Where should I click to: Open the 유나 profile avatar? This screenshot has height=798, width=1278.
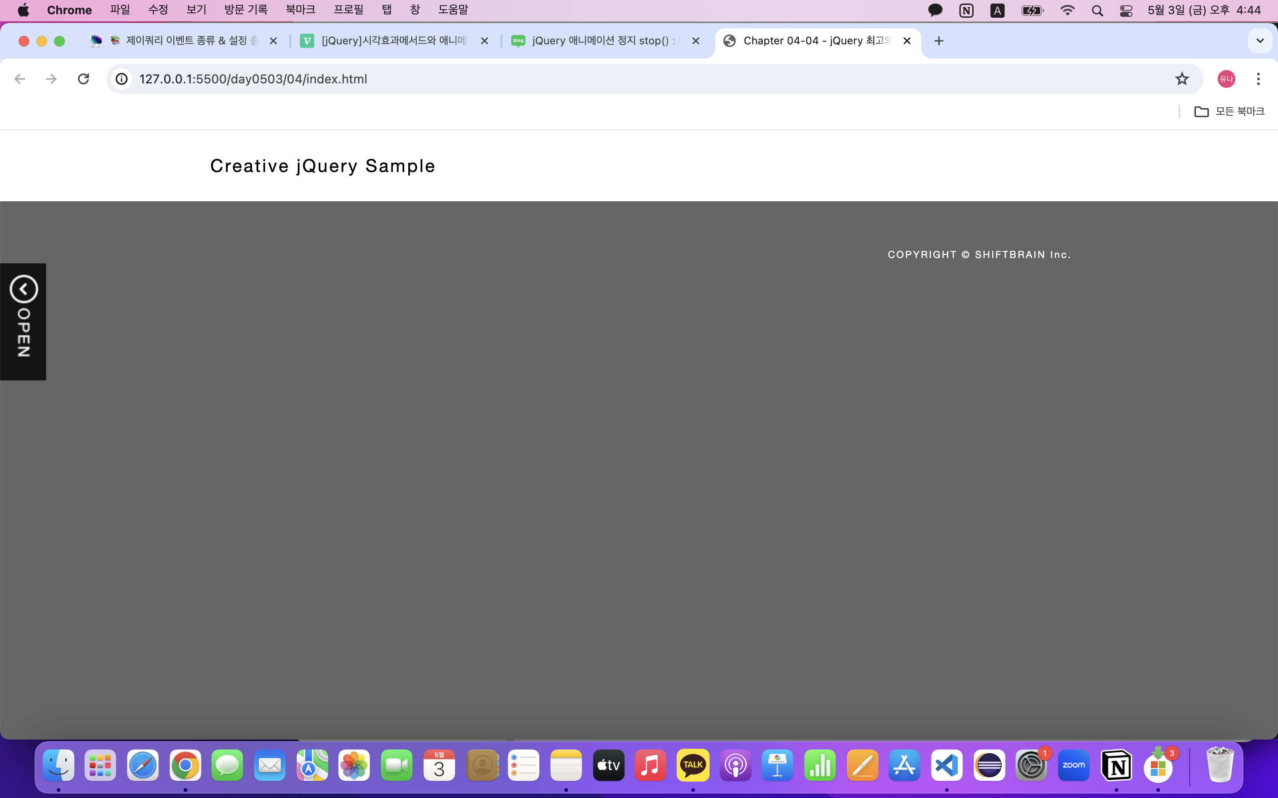1226,79
